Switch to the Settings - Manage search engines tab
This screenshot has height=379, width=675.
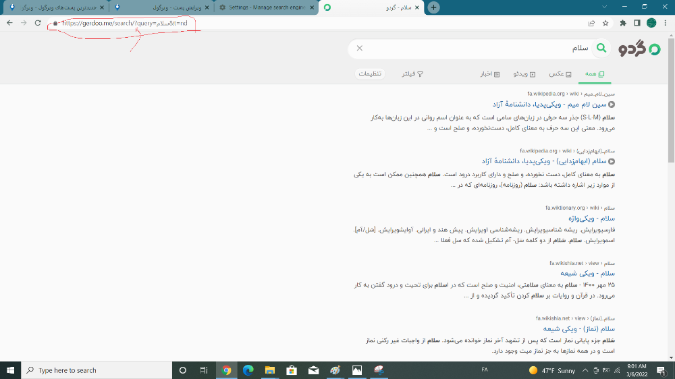point(265,7)
